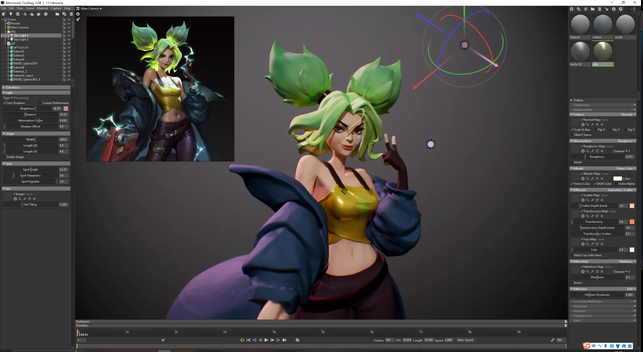643x352 pixels.
Task: Click the rocket icon beside scene panel
Action: coord(78,19)
